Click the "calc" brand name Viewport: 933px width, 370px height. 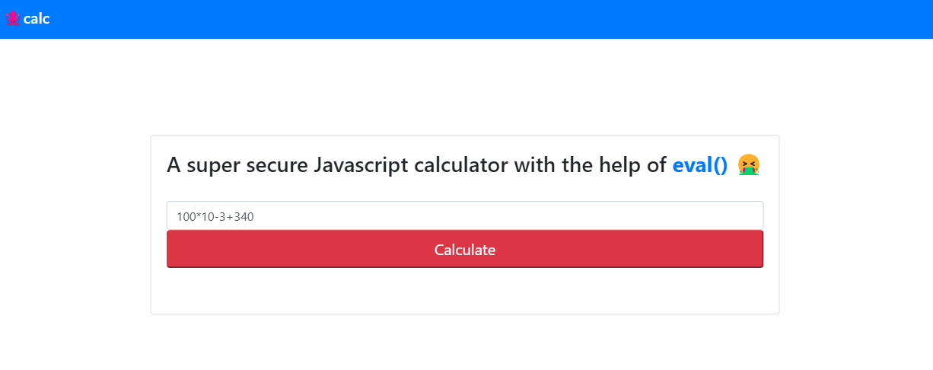[x=37, y=19]
